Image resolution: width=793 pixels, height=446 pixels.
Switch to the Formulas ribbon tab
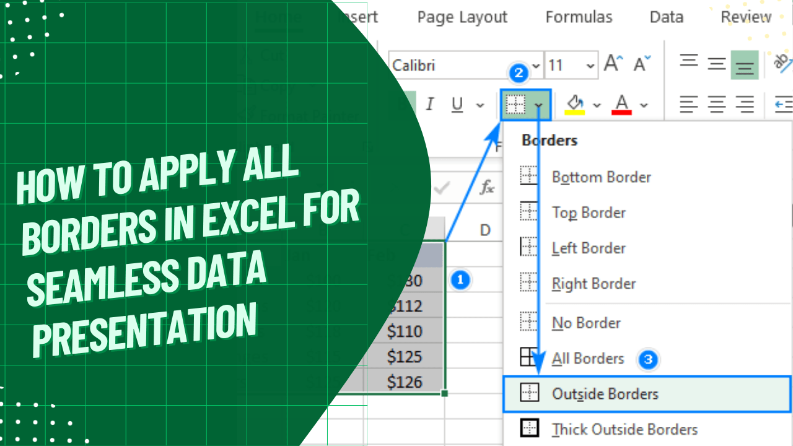pos(578,17)
